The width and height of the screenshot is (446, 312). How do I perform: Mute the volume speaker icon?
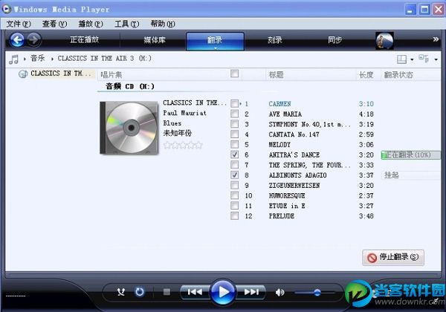pyautogui.click(x=280, y=293)
